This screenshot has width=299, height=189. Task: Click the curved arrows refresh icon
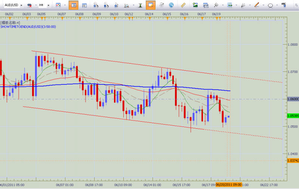pyautogui.click(x=161, y=5)
